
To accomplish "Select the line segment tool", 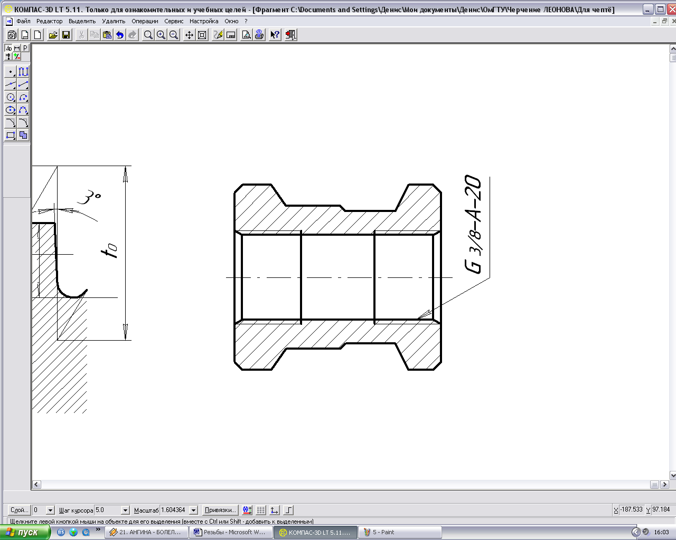I will tap(23, 84).
